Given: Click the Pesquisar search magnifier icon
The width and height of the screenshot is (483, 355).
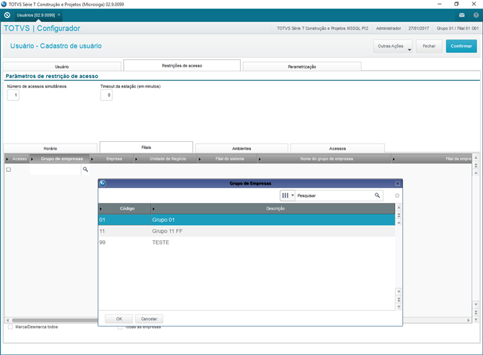Looking at the screenshot, I should tap(377, 195).
